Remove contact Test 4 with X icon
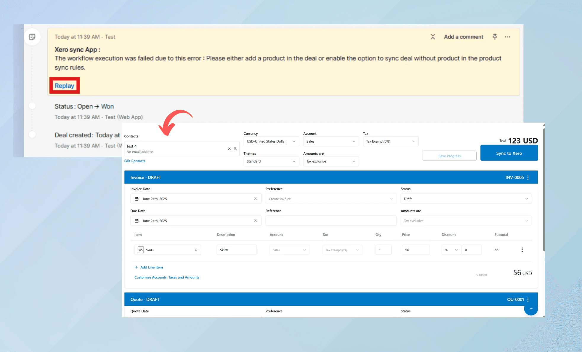 coord(229,149)
